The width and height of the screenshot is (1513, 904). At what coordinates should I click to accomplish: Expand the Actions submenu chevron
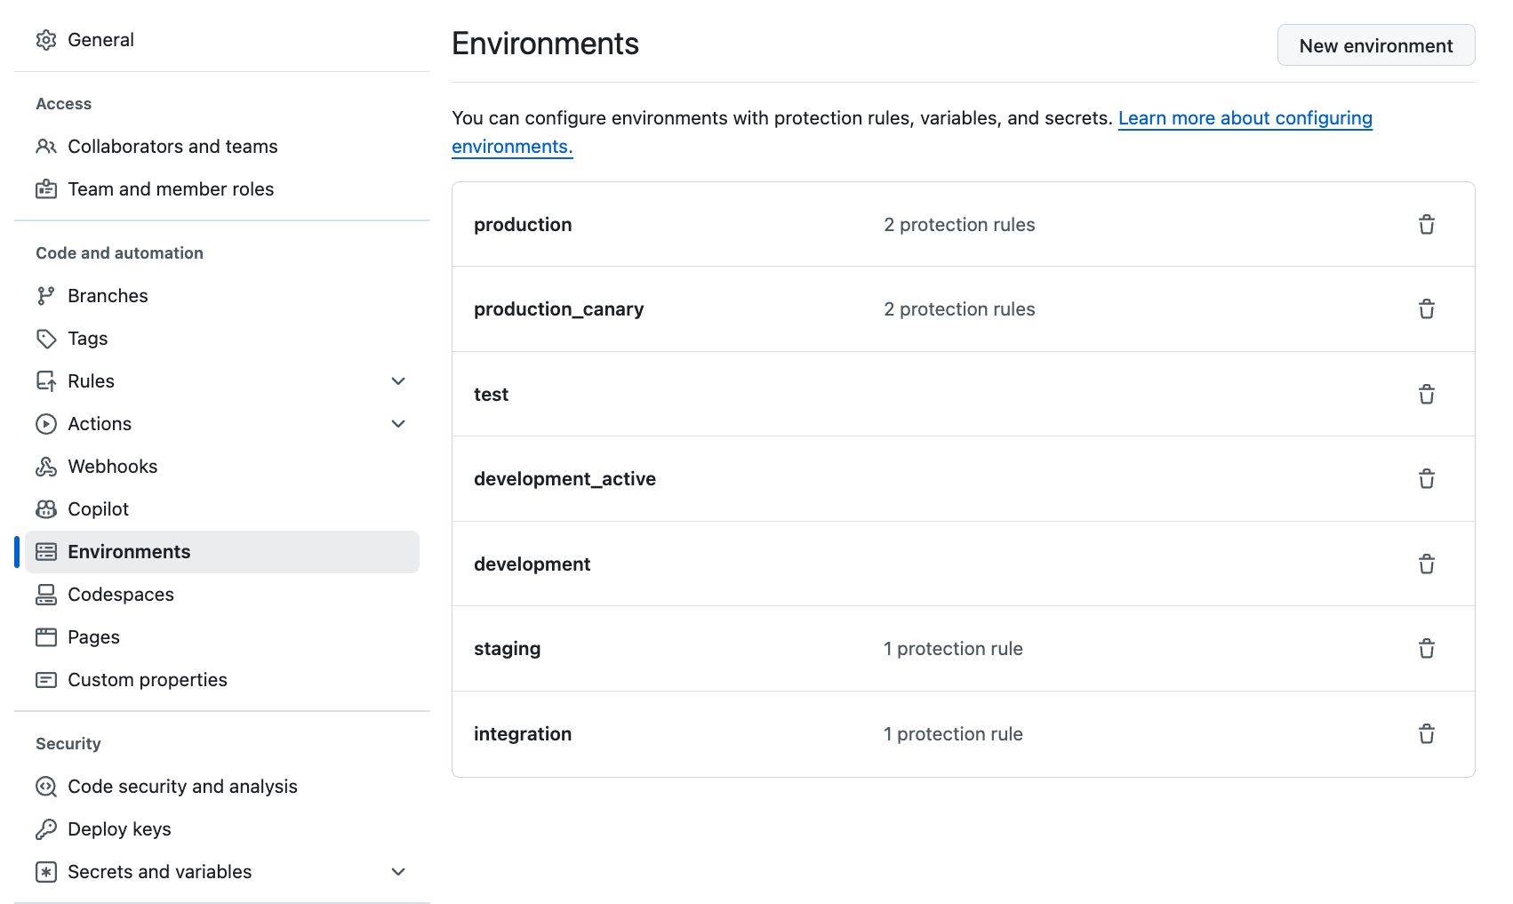[398, 424]
